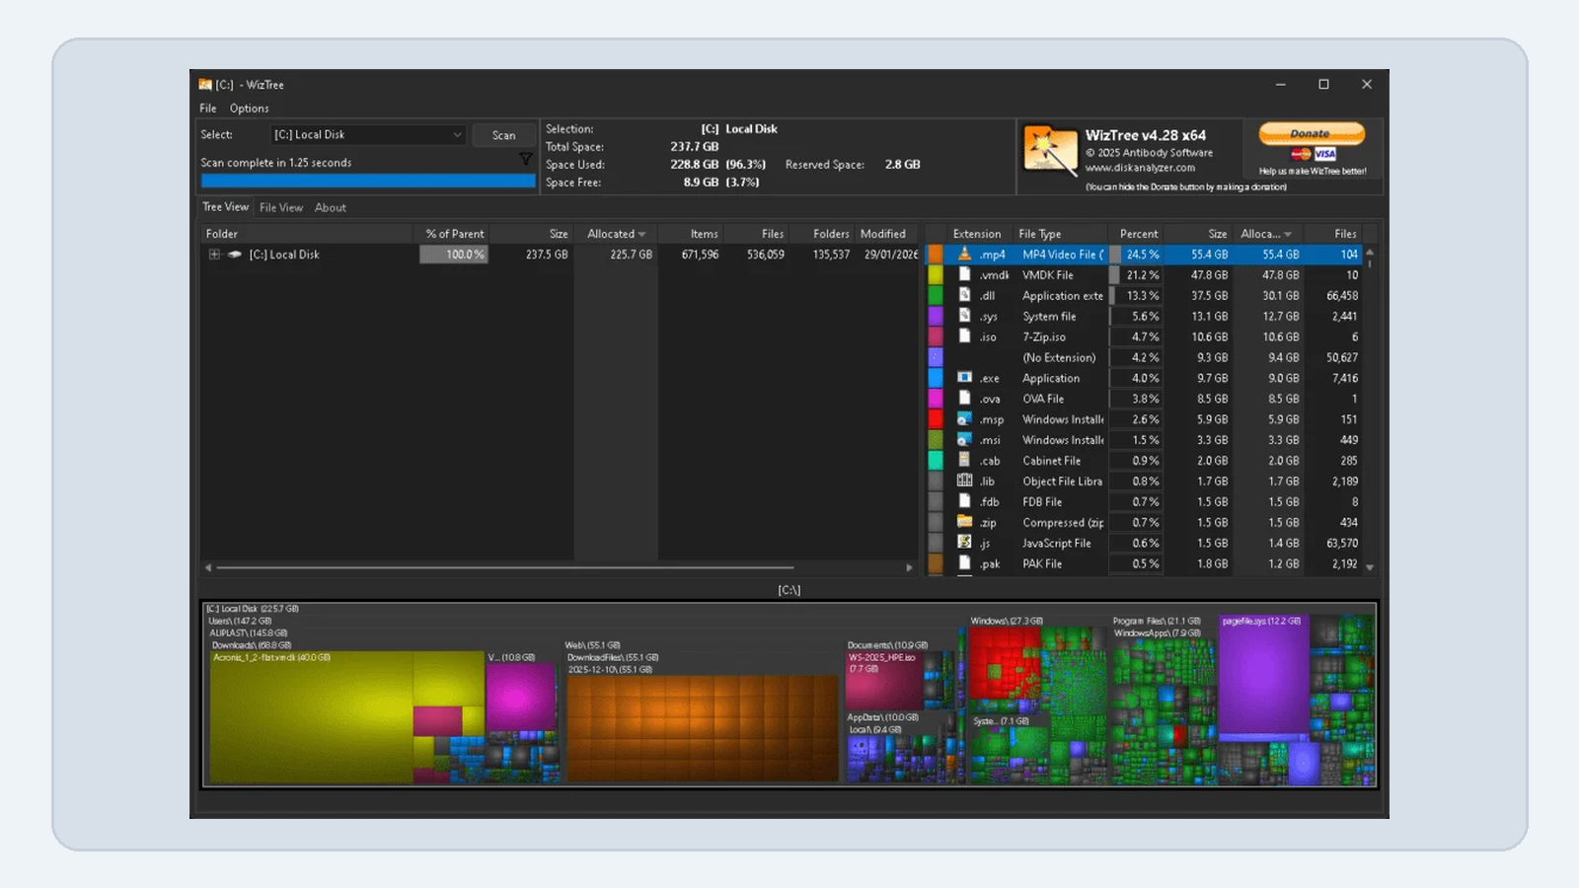Click the .lib library file icon
The height and width of the screenshot is (888, 1579).
click(x=964, y=481)
